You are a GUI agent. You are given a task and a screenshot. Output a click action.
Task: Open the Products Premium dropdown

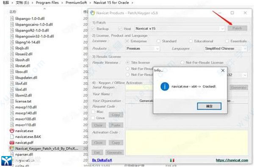(143, 48)
